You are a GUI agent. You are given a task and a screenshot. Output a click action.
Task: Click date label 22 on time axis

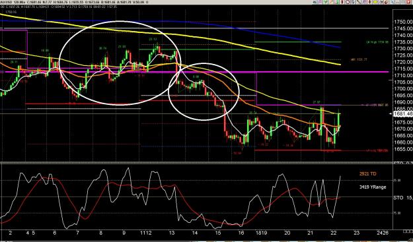(334, 233)
